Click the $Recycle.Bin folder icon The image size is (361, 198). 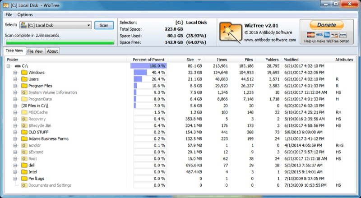coord(24,126)
